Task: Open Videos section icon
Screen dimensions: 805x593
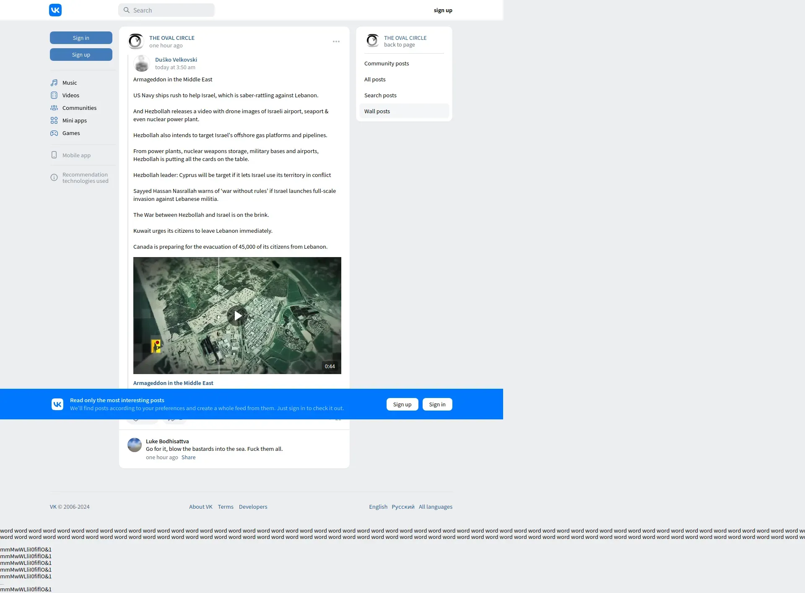Action: pos(54,95)
